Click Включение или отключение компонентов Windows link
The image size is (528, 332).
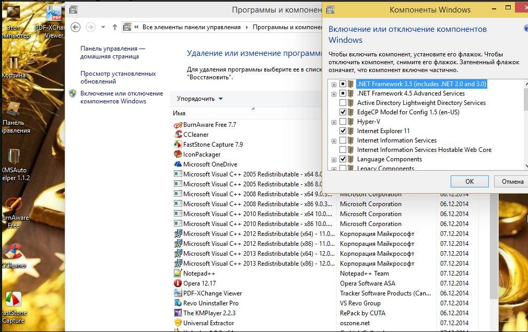(122, 97)
